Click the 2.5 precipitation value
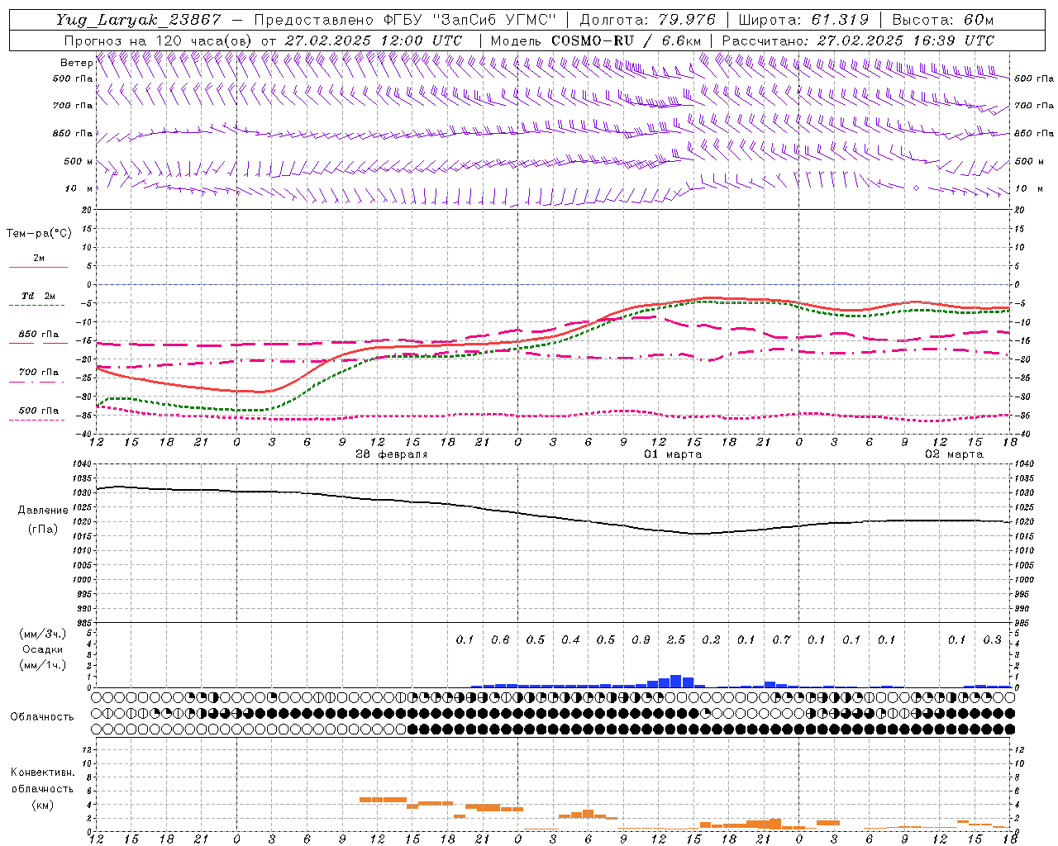The image size is (1058, 846). coord(676,639)
